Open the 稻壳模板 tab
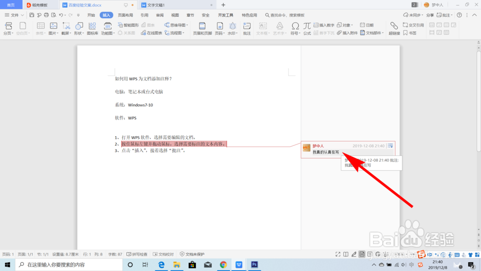This screenshot has width=481, height=271. click(40, 5)
